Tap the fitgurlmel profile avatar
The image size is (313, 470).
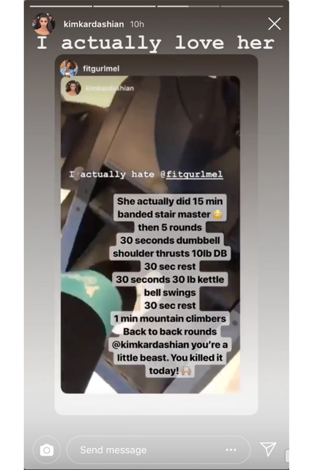(x=69, y=69)
